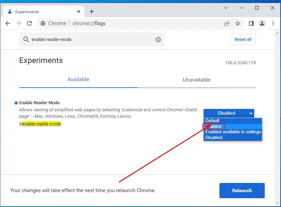The height and width of the screenshot is (207, 281).
Task: Choose Disabled in the dropdown list
Action: coord(233,137)
